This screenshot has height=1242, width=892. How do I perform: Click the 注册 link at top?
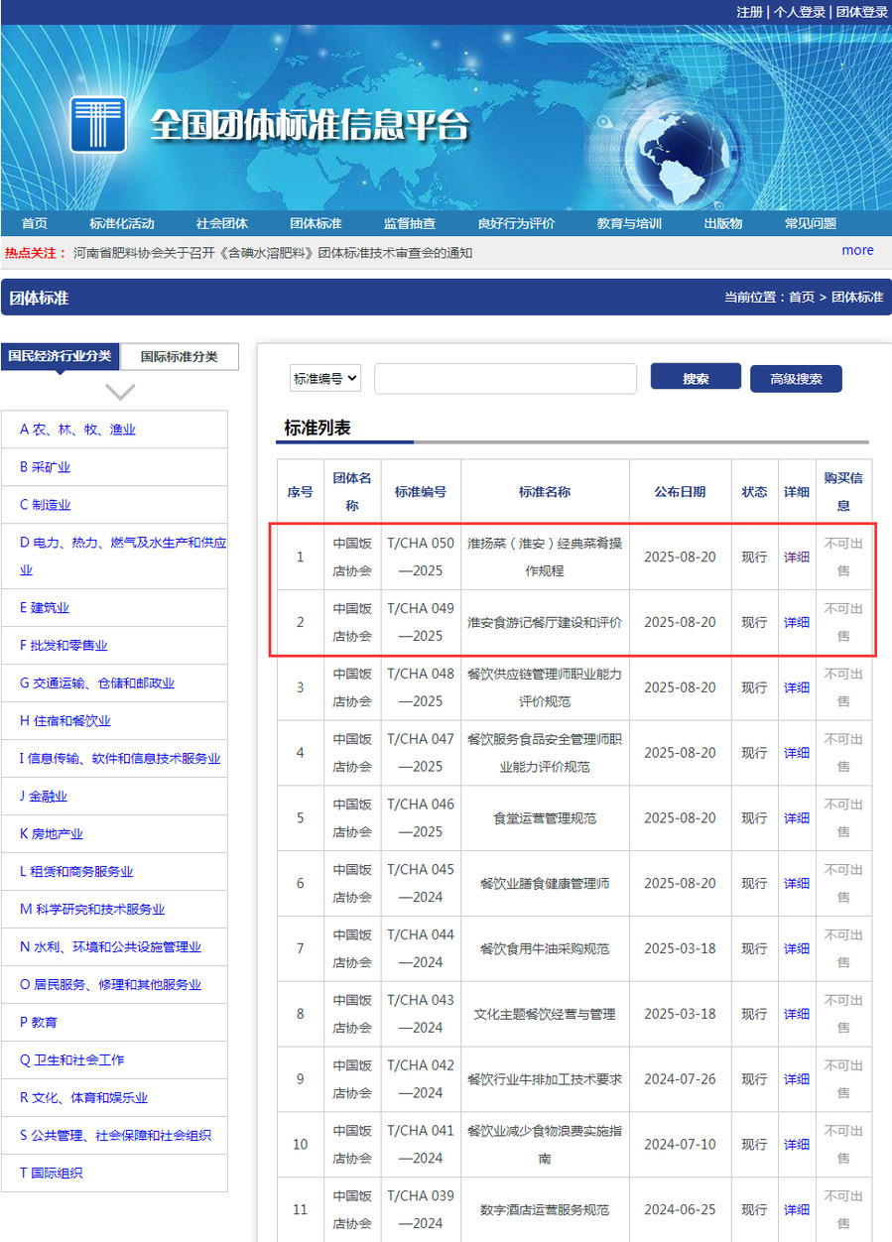tap(749, 12)
